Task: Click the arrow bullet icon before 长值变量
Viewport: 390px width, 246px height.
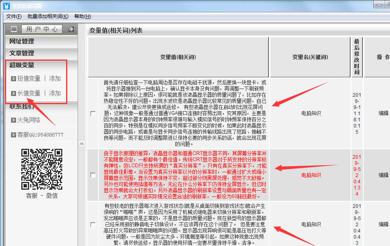Action: 14,93
